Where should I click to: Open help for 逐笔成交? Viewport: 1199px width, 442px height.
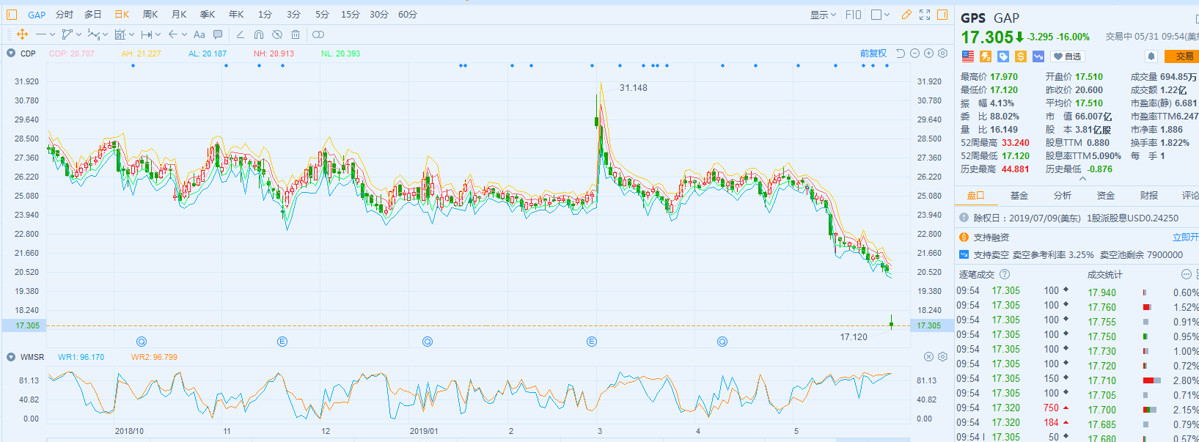click(x=1005, y=275)
